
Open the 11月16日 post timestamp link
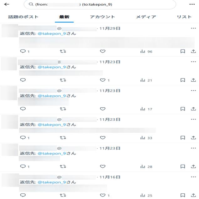110,177
